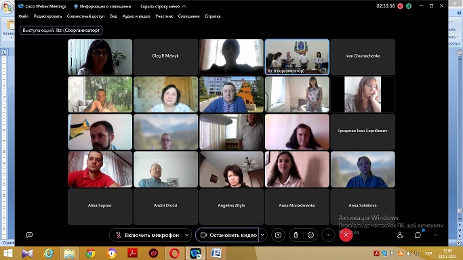
Task: Open the Файл menu
Action: (x=24, y=16)
